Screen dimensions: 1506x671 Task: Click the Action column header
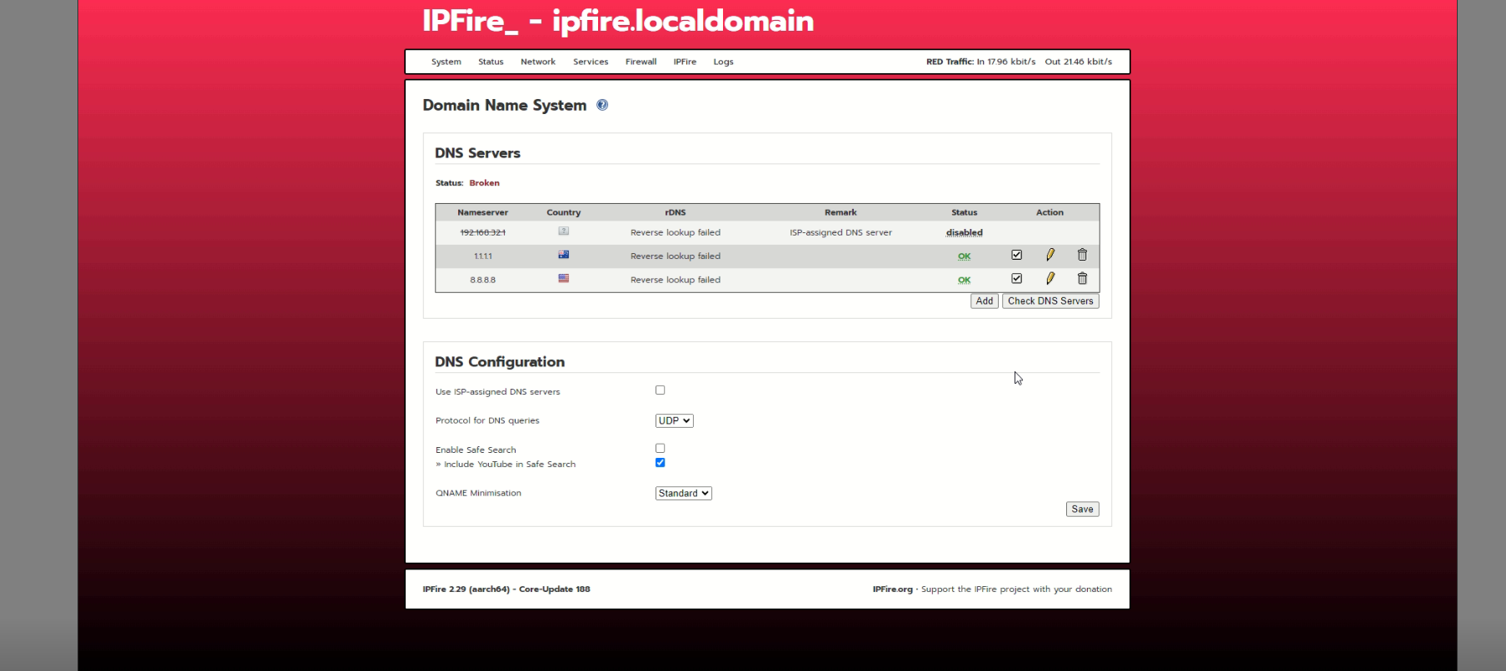[1050, 212]
